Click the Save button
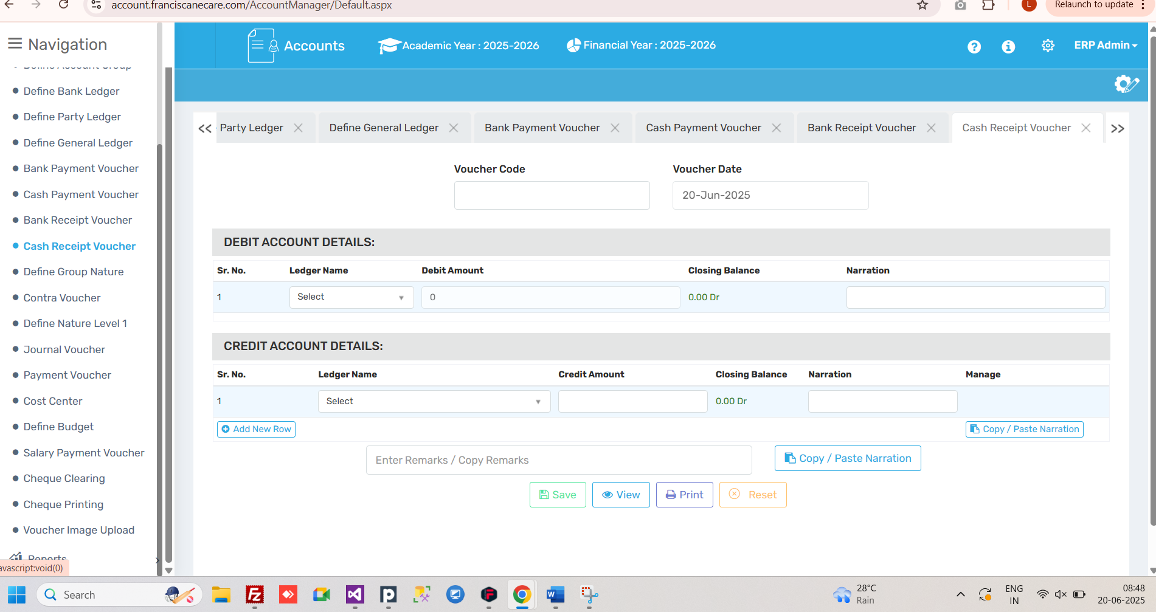Image resolution: width=1156 pixels, height=612 pixels. pos(558,495)
